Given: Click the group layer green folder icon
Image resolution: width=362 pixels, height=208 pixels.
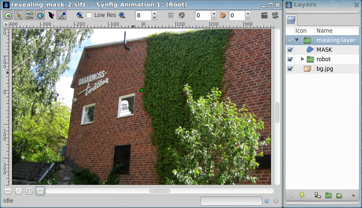Looking at the screenshot, I should click(328, 195).
